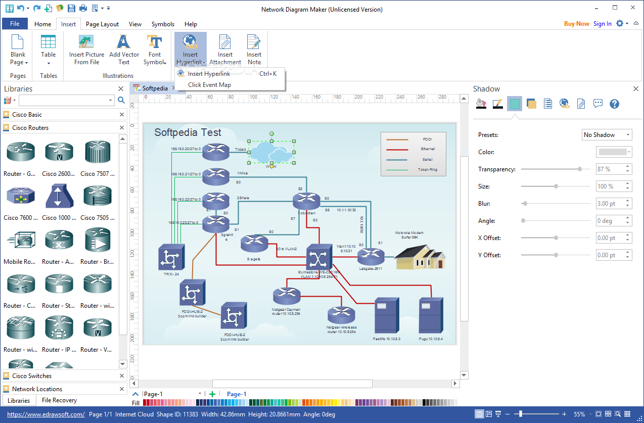This screenshot has width=644, height=423.
Task: Open the Presets No Shadow dropdown
Action: [607, 135]
